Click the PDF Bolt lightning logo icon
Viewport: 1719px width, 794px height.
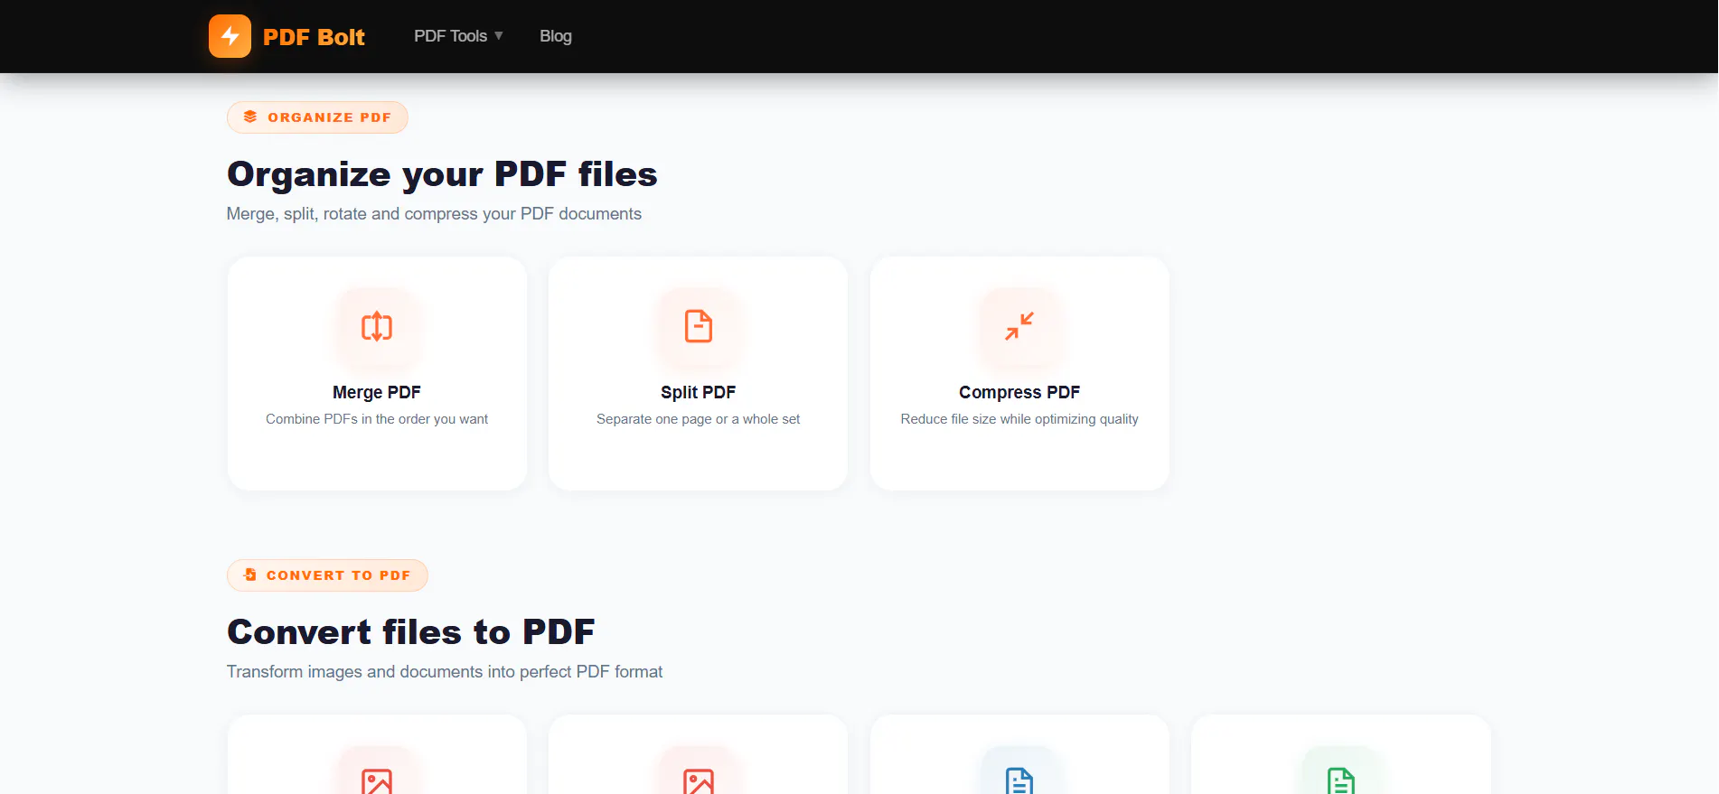point(230,36)
